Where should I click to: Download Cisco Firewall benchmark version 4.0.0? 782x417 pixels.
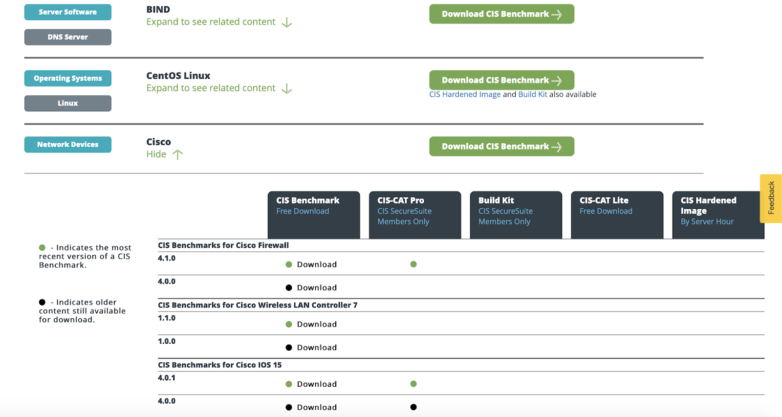[x=317, y=288]
